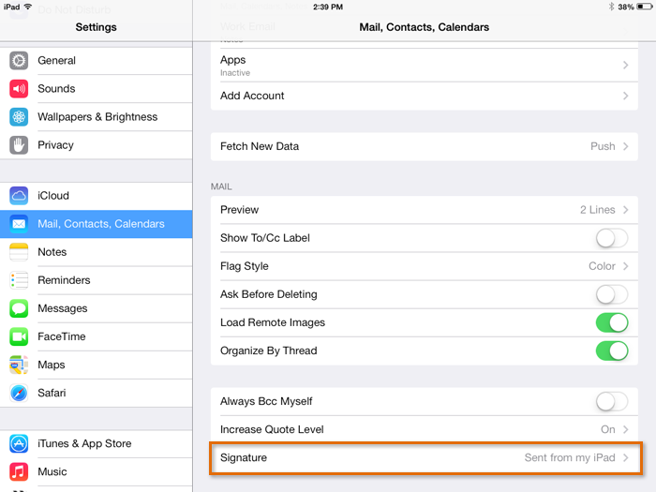Open Add Account chevron

click(x=625, y=96)
